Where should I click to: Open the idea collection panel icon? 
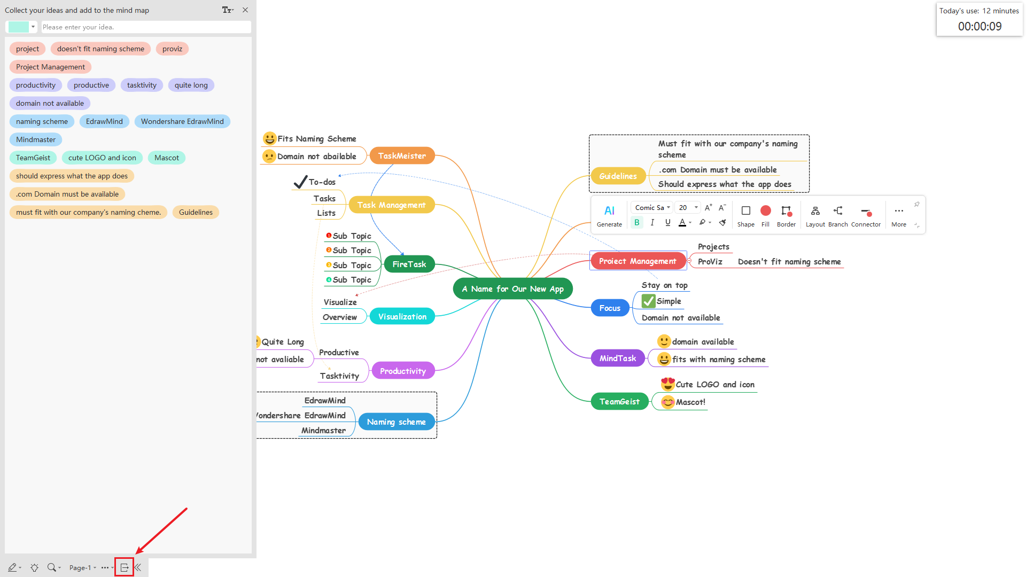coord(124,567)
